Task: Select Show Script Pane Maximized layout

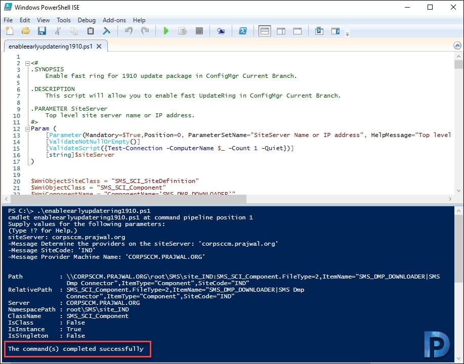Action: click(298, 31)
